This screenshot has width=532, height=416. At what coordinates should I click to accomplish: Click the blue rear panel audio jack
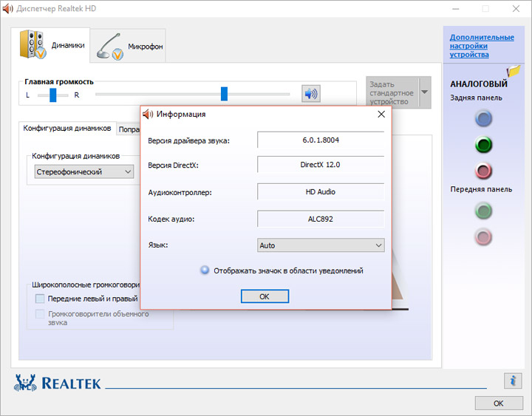[x=483, y=118]
